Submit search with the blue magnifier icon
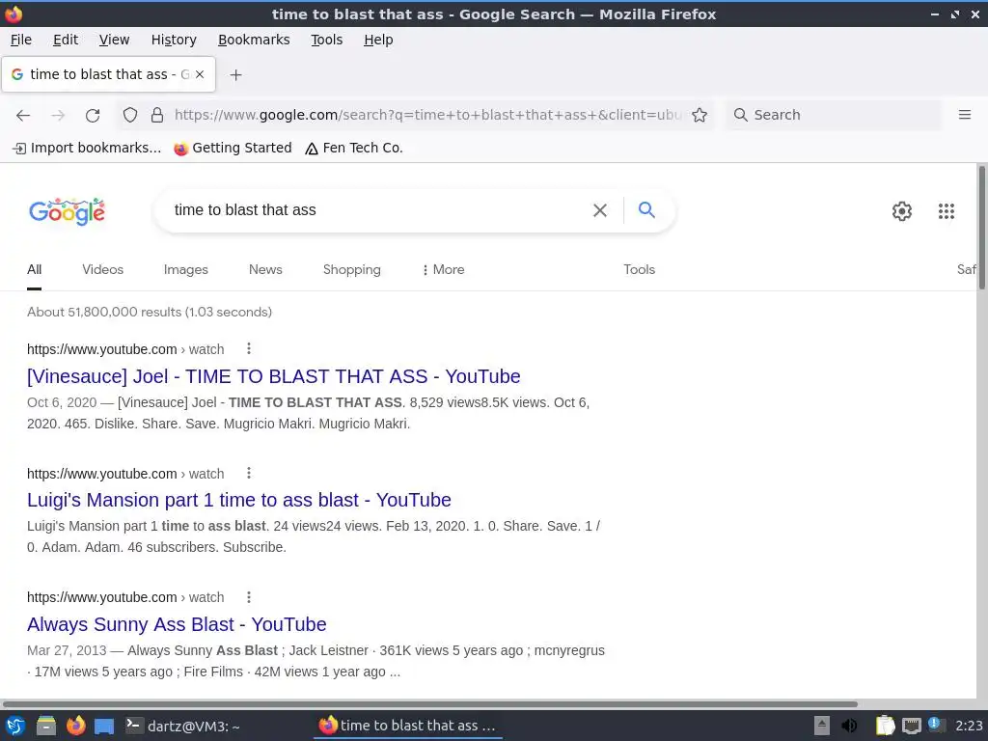The height and width of the screenshot is (741, 988). point(647,209)
